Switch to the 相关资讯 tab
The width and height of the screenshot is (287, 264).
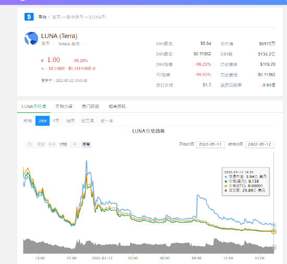click(117, 106)
